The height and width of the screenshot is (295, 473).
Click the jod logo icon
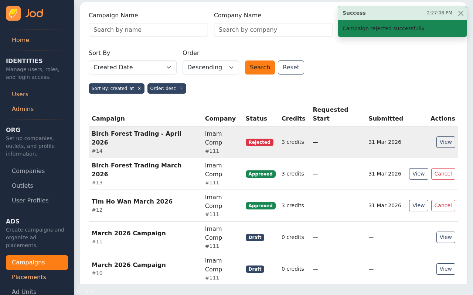13,13
